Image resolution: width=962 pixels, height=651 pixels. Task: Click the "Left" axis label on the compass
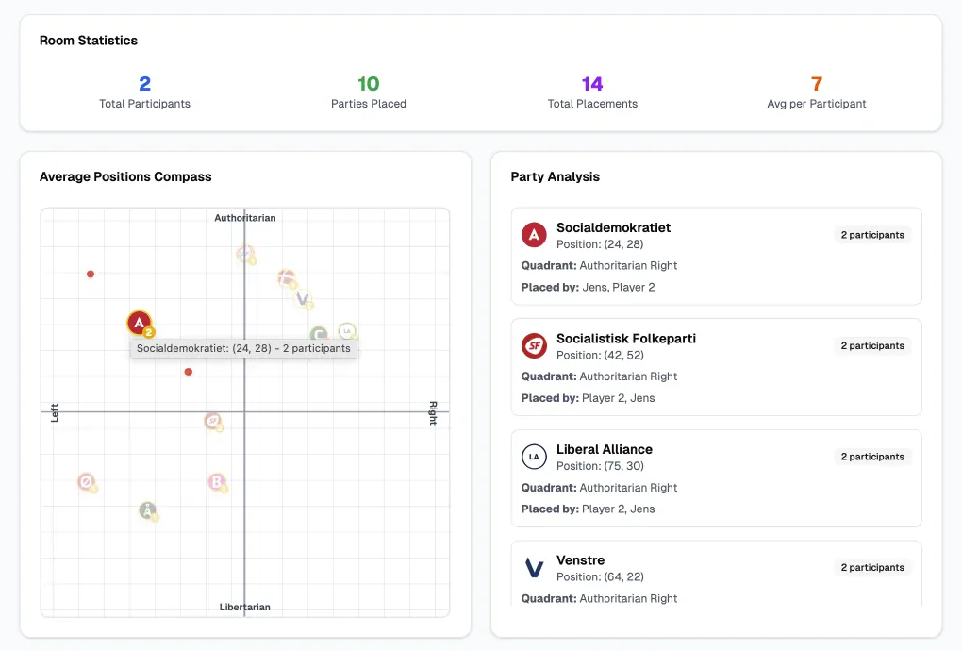coord(55,412)
